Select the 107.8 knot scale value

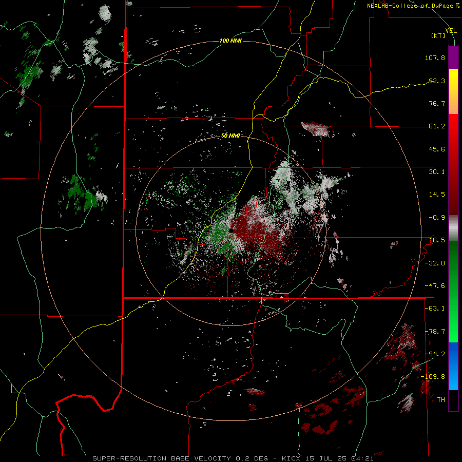pyautogui.click(x=435, y=57)
